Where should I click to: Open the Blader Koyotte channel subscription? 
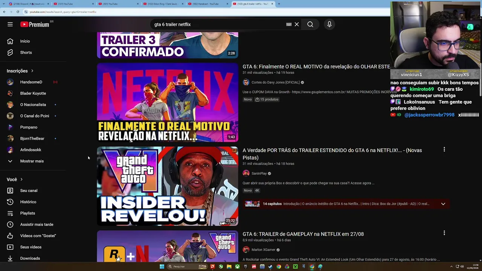33,93
